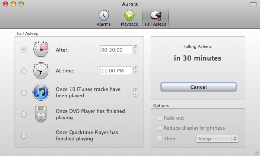The image size is (260, 156).
Task: Click the DVD Player remote icon
Action: (41, 114)
